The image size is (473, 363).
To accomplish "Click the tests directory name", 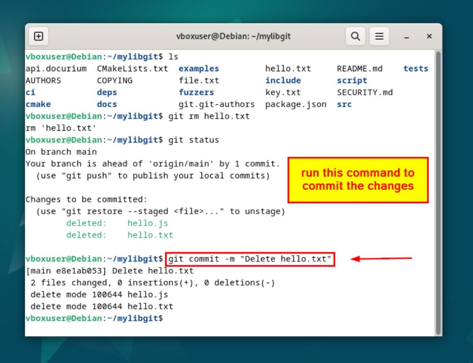I will click(416, 68).
